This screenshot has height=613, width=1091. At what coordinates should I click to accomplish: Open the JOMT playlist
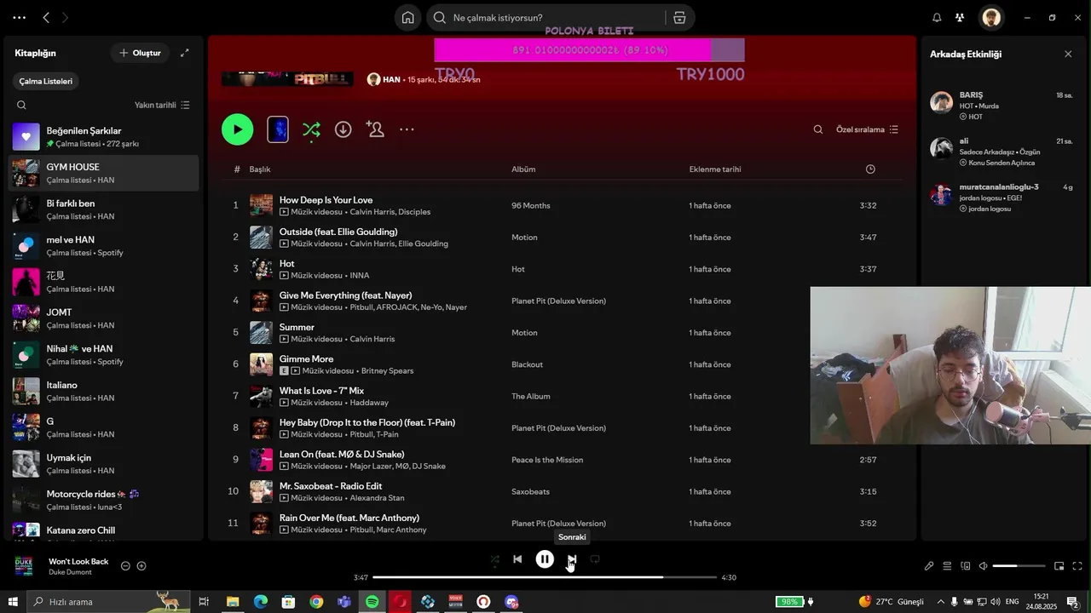click(105, 318)
